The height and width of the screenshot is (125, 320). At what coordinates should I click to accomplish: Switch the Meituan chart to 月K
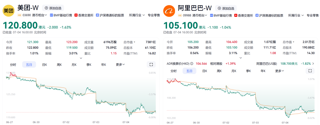pos(74,64)
